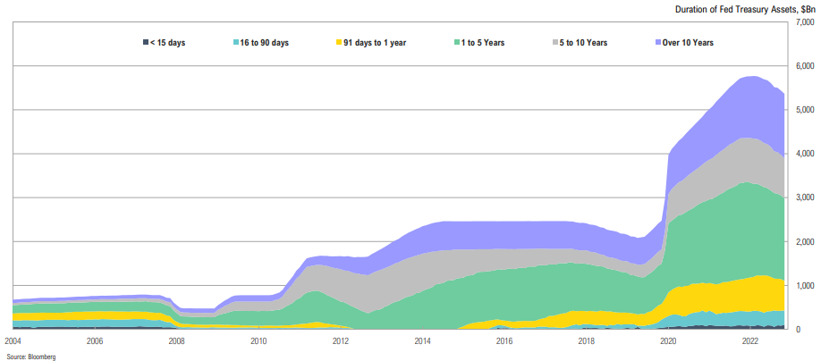Viewport: 821px width, 361px height.
Task: Click the dark '< 15 days' legend swatch
Action: point(146,43)
